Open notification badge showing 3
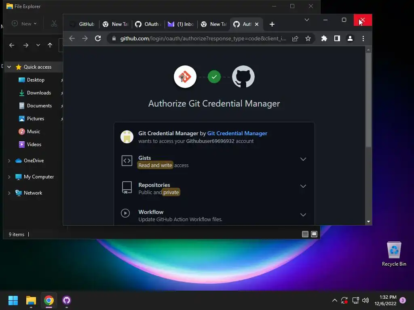Viewport: 414px width, 310px height. point(403,300)
